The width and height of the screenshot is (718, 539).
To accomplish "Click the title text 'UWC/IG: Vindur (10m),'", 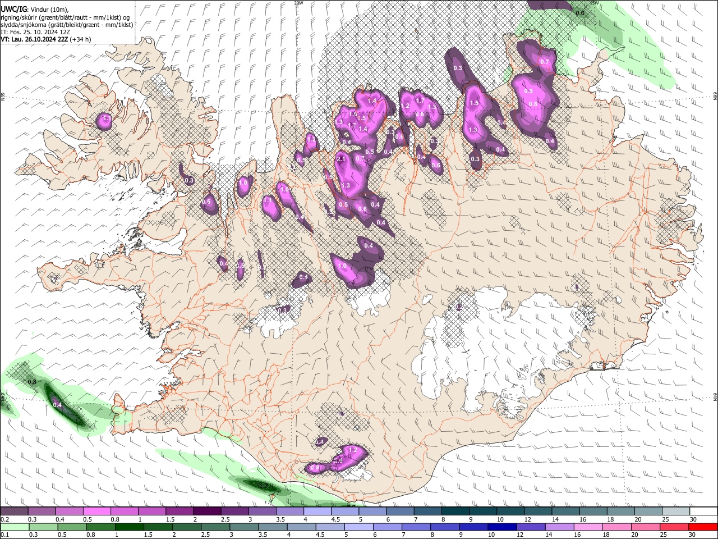I will [35, 8].
